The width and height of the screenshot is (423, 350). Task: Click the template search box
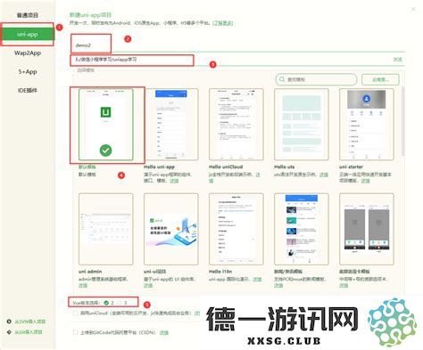tap(316, 79)
